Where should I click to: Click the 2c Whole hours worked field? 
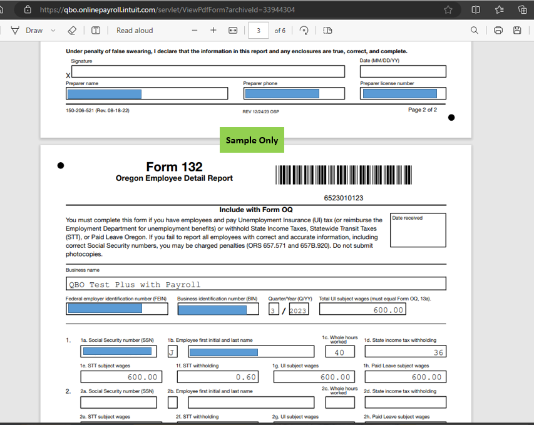pos(340,402)
